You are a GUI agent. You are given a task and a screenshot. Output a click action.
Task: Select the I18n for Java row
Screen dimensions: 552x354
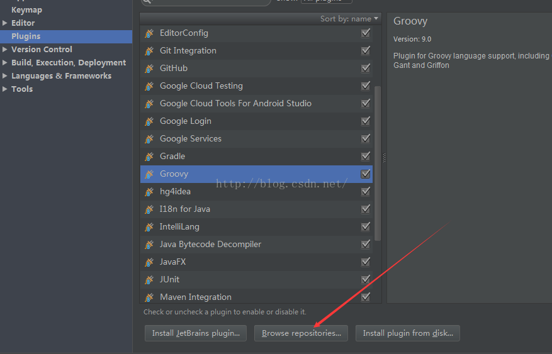(256, 209)
